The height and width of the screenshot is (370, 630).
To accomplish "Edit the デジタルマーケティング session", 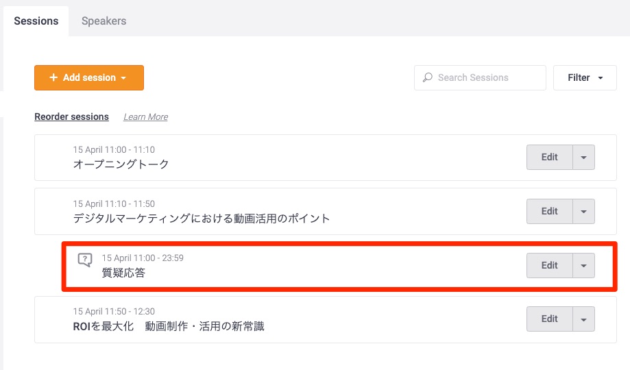I will coord(549,211).
